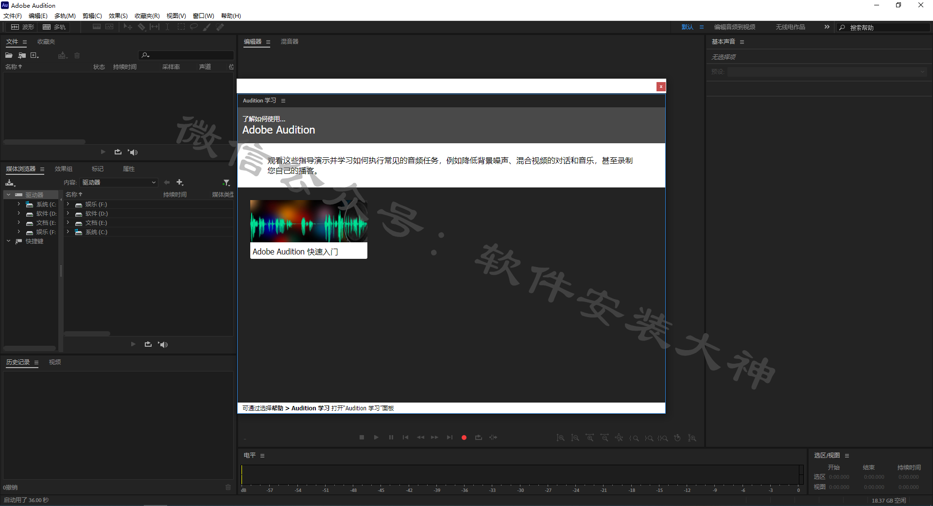Viewport: 933px width, 506px height.
Task: Toggle loop playback in Files panel preview
Action: click(x=118, y=152)
